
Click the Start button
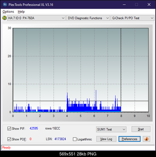click(141, 129)
